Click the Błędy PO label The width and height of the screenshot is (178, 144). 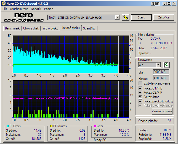[x=100, y=140]
